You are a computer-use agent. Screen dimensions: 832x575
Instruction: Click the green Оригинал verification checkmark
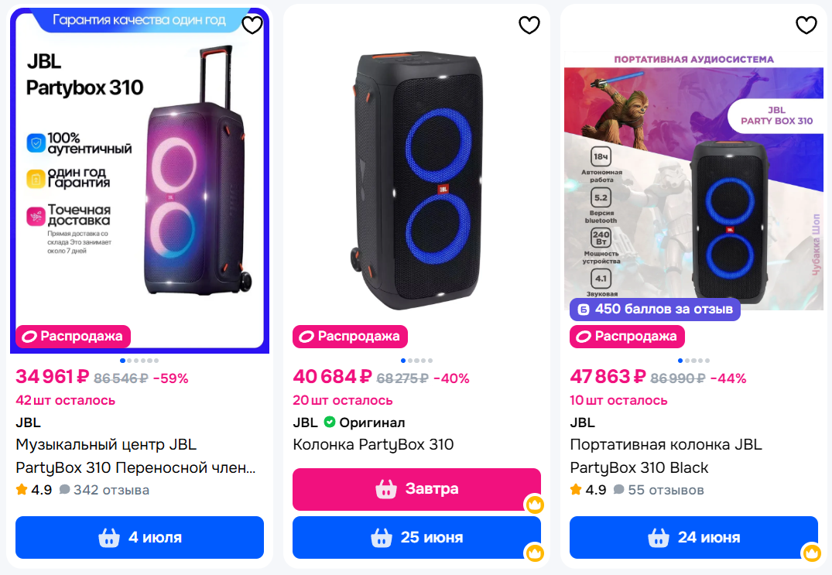330,423
